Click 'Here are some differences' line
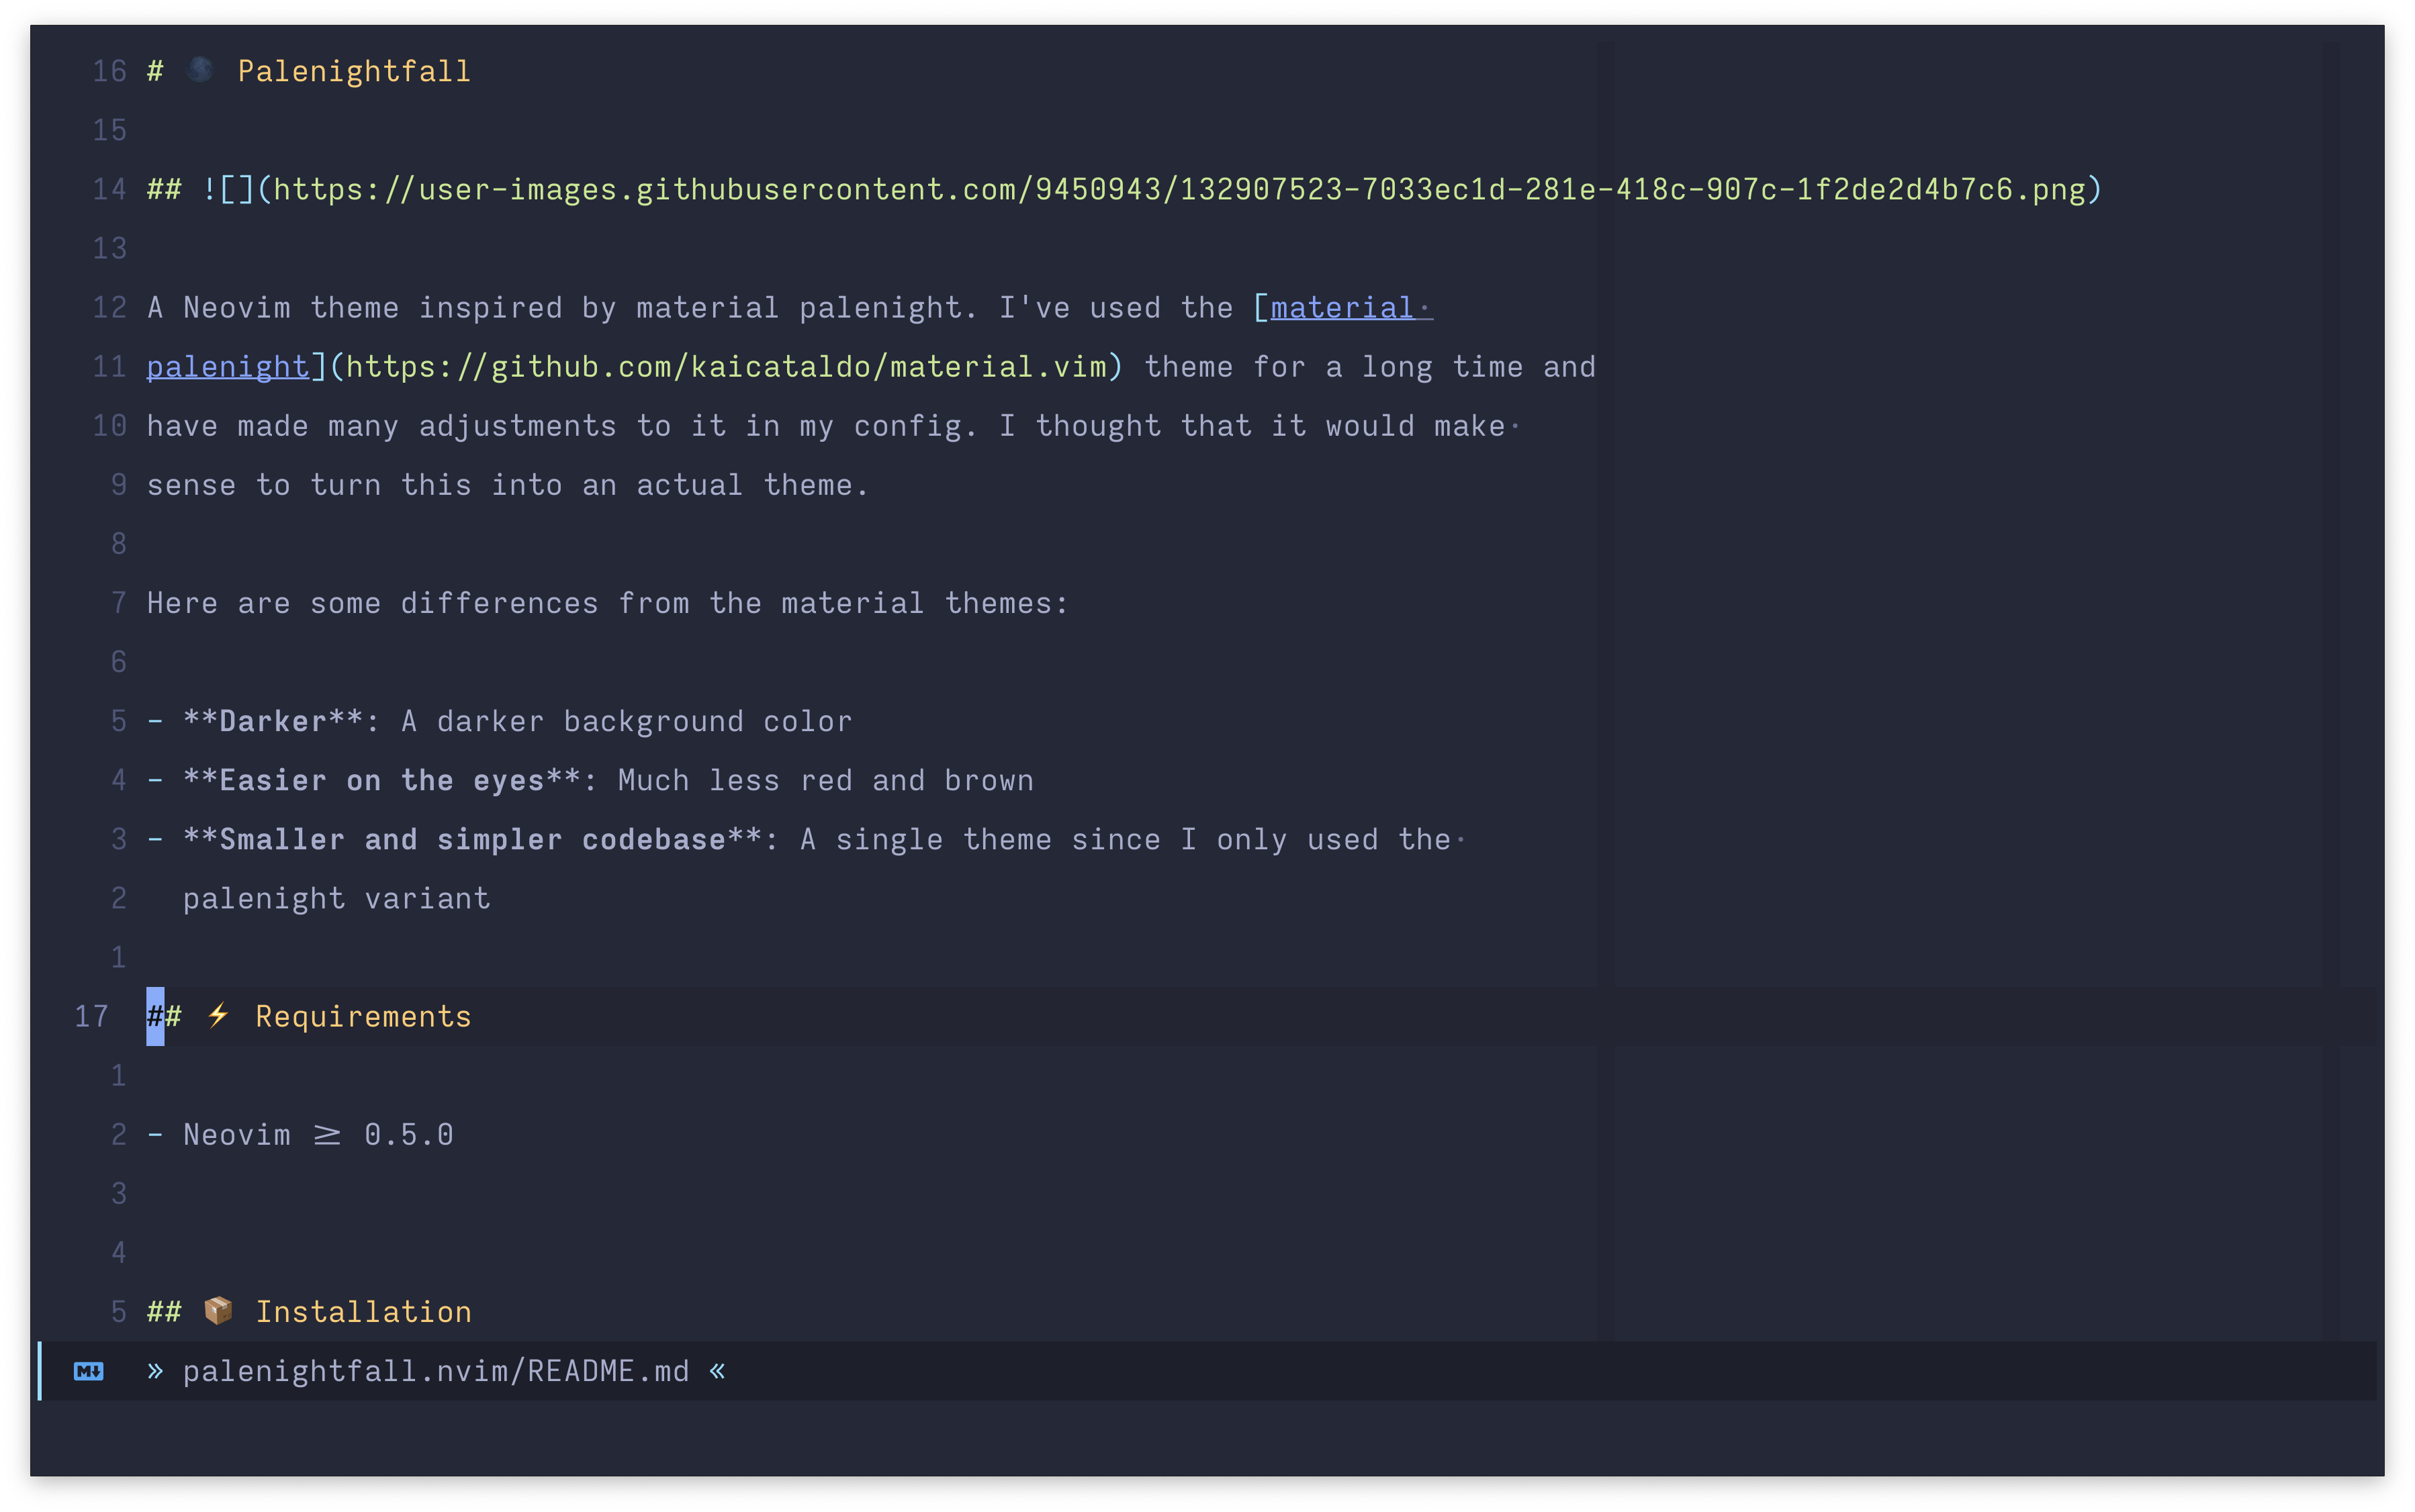The image size is (2415, 1512). pos(608,604)
